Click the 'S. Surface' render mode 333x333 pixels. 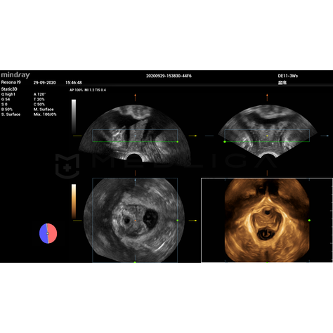pos(11,115)
